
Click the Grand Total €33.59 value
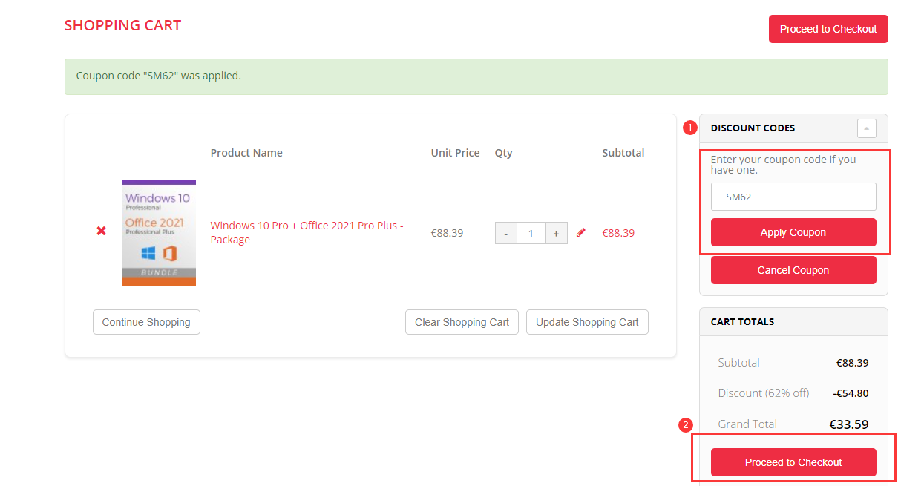pyautogui.click(x=849, y=424)
